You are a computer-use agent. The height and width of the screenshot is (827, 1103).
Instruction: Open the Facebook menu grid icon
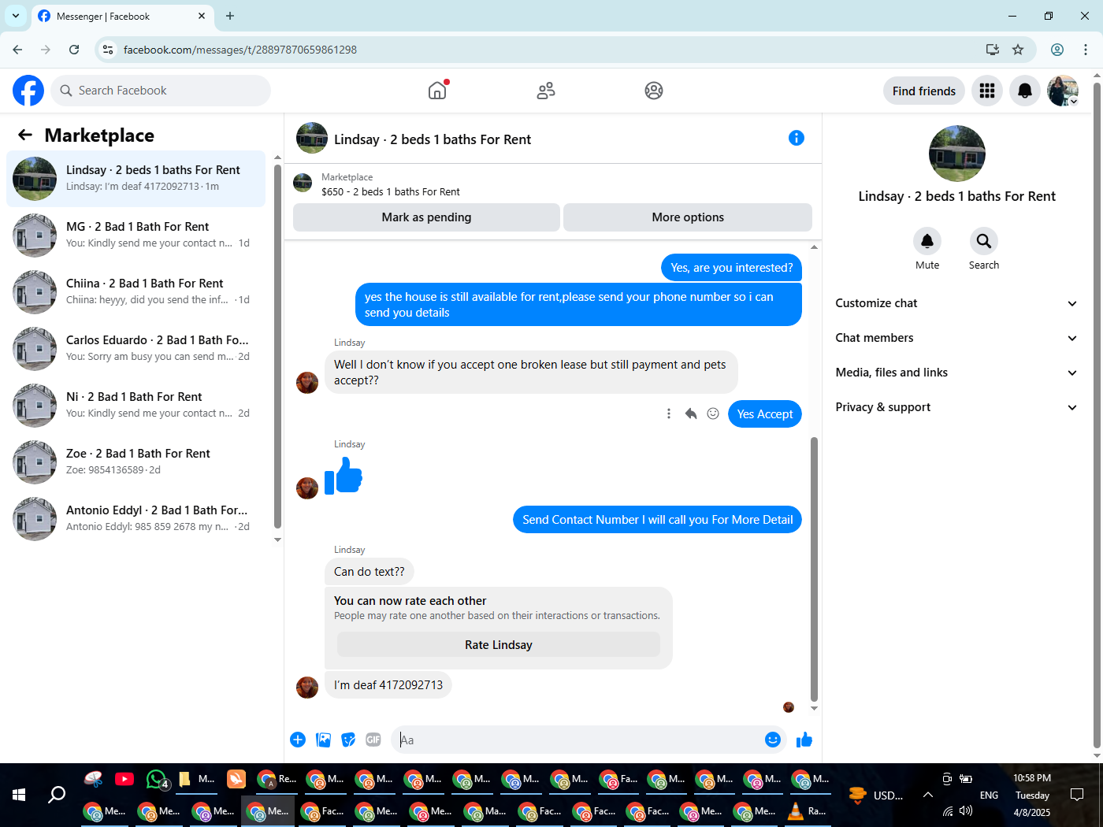[x=987, y=91]
